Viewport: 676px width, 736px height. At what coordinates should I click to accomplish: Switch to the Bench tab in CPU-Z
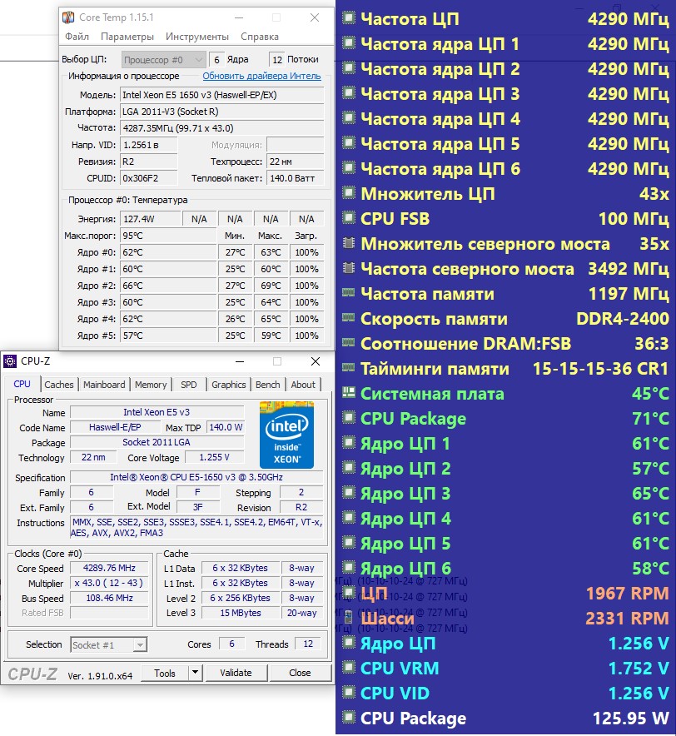click(x=267, y=385)
